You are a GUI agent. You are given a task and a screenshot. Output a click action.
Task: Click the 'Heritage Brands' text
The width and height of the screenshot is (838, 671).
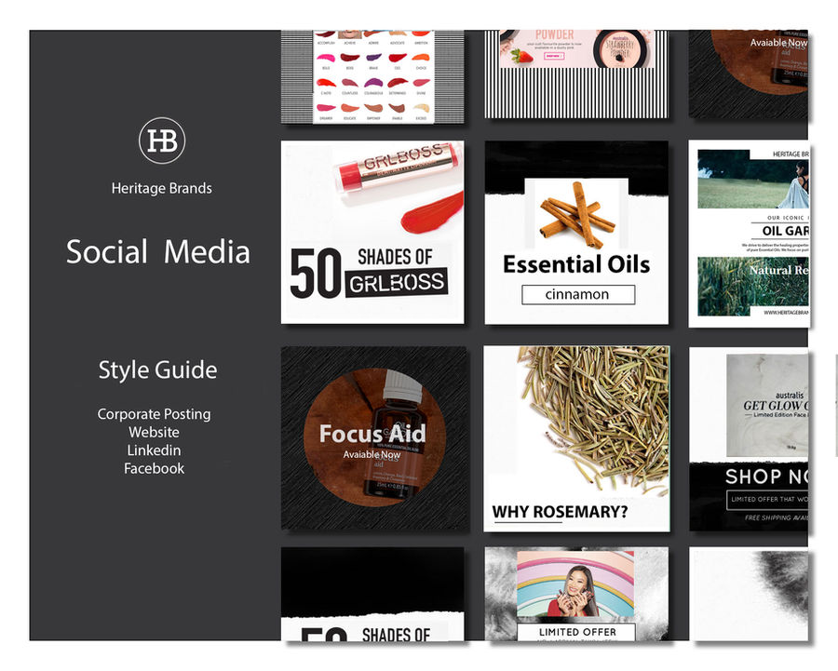click(x=161, y=188)
